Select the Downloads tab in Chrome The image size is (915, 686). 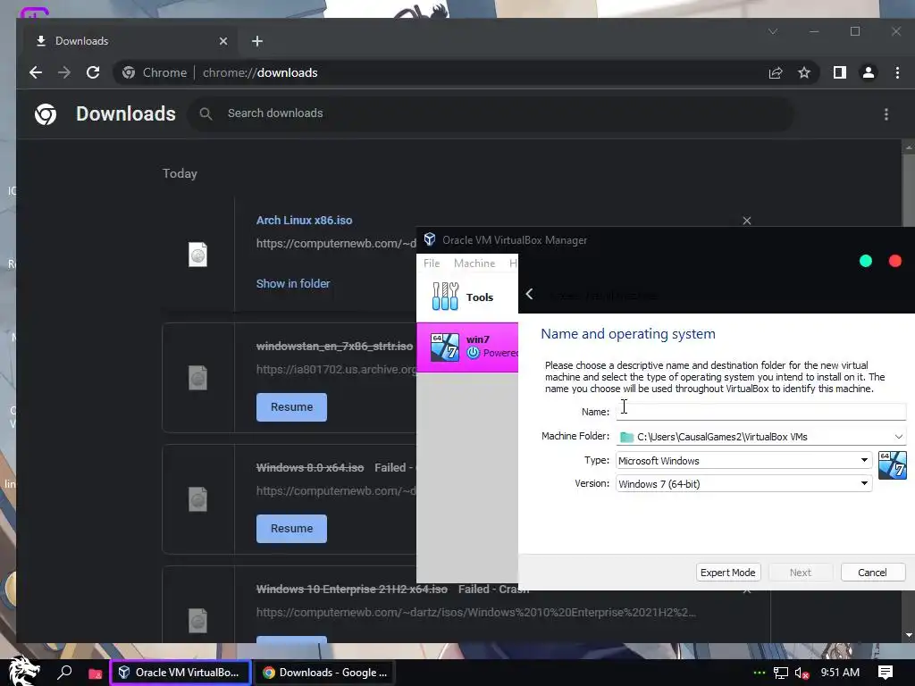point(131,41)
